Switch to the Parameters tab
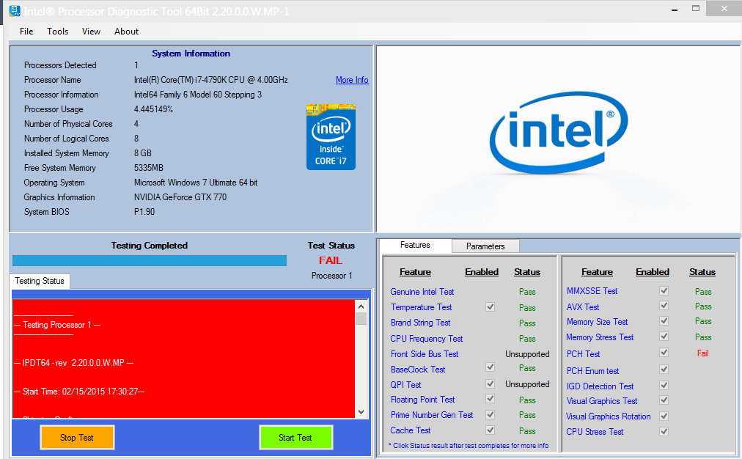Image resolution: width=742 pixels, height=459 pixels. pos(485,246)
